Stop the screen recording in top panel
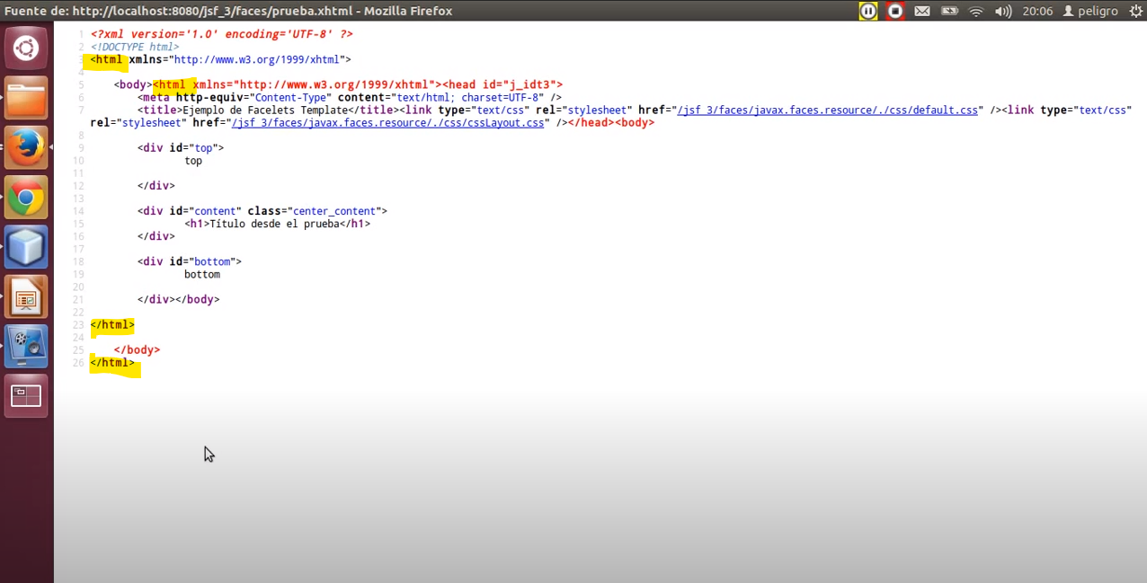1147x583 pixels. pyautogui.click(x=895, y=11)
